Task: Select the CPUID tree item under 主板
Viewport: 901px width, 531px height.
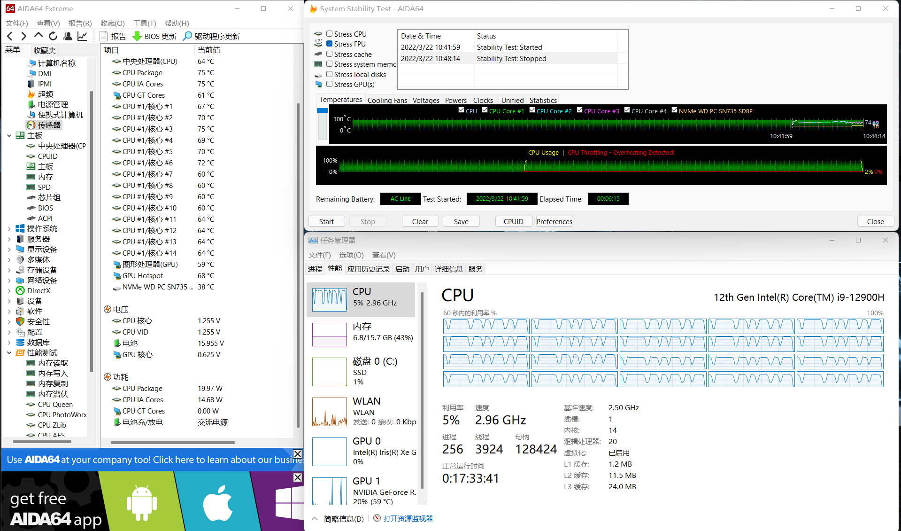Action: [x=42, y=156]
